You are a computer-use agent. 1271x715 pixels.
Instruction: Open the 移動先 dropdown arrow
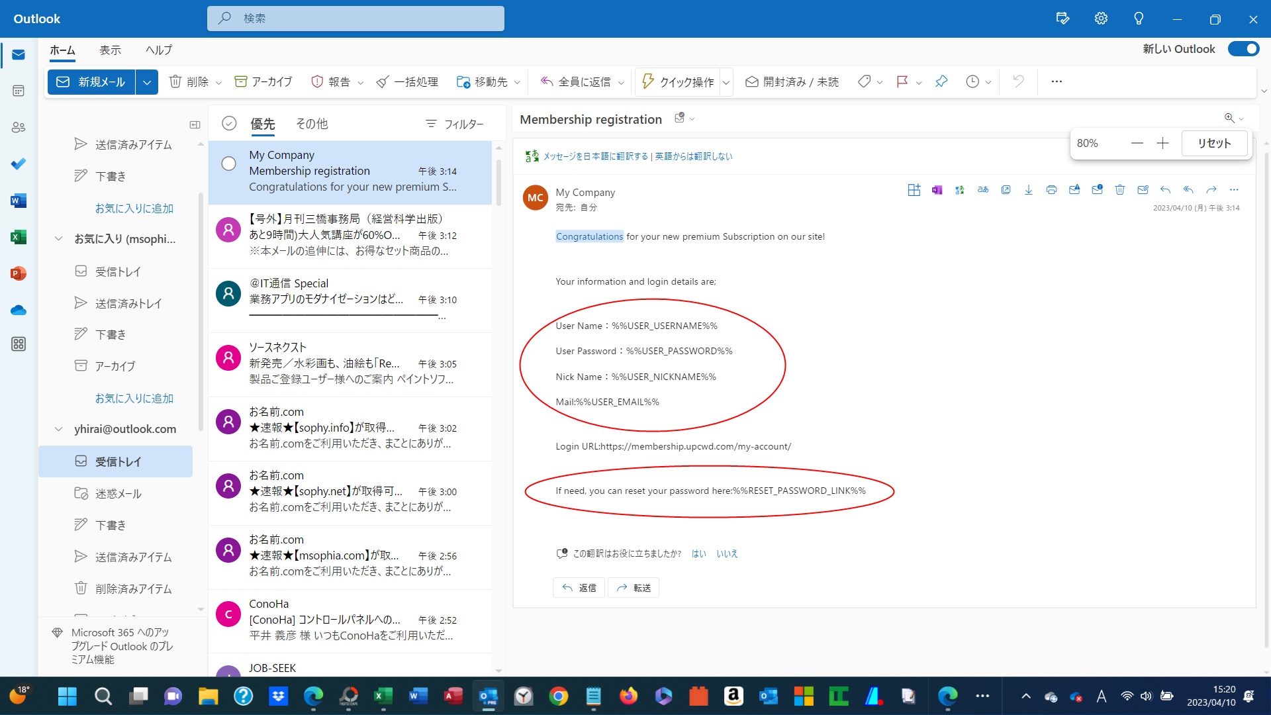tap(517, 83)
